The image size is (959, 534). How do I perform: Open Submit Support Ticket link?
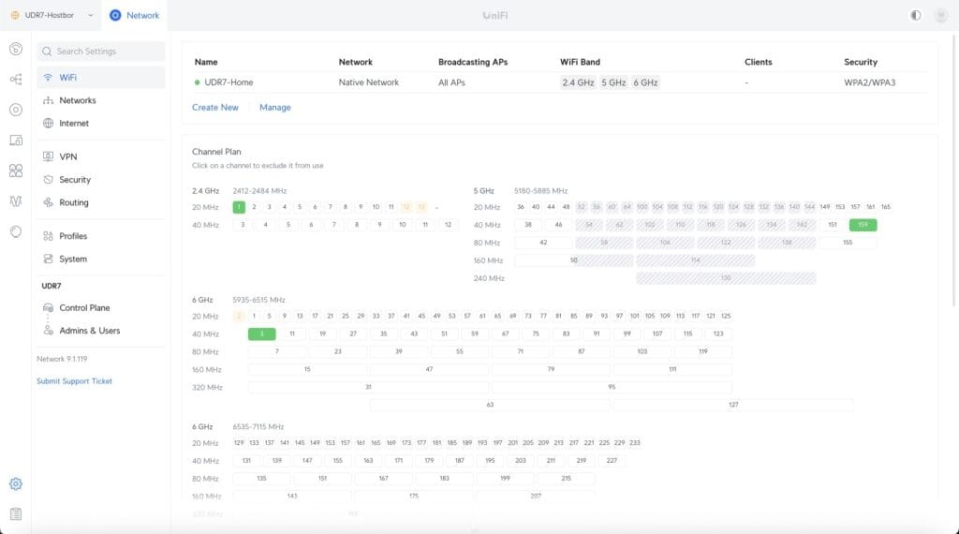pyautogui.click(x=74, y=381)
